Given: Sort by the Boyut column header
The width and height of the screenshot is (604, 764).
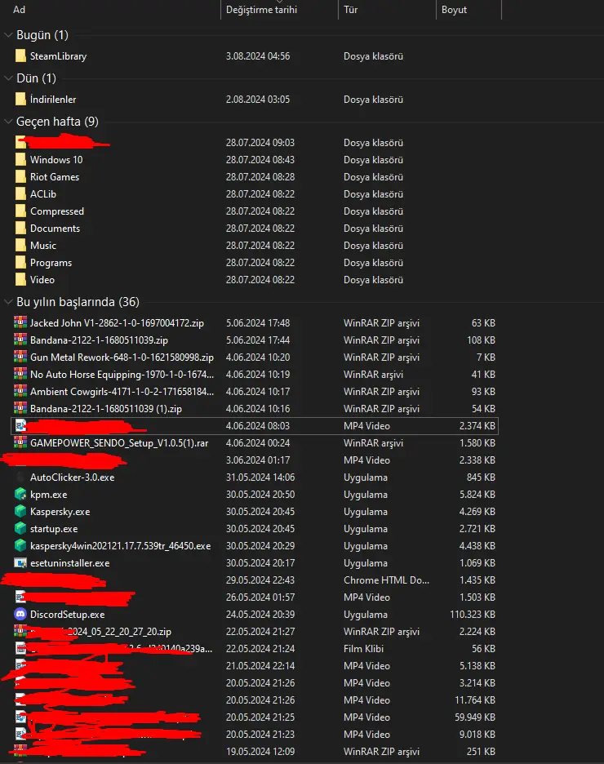Looking at the screenshot, I should click(x=454, y=10).
